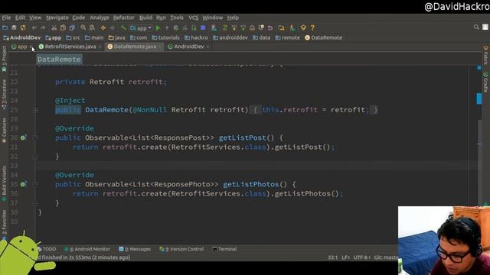This screenshot has height=275, width=490.
Task: Click the Sync Project with Gradle icon
Action: pyautogui.click(x=224, y=27)
